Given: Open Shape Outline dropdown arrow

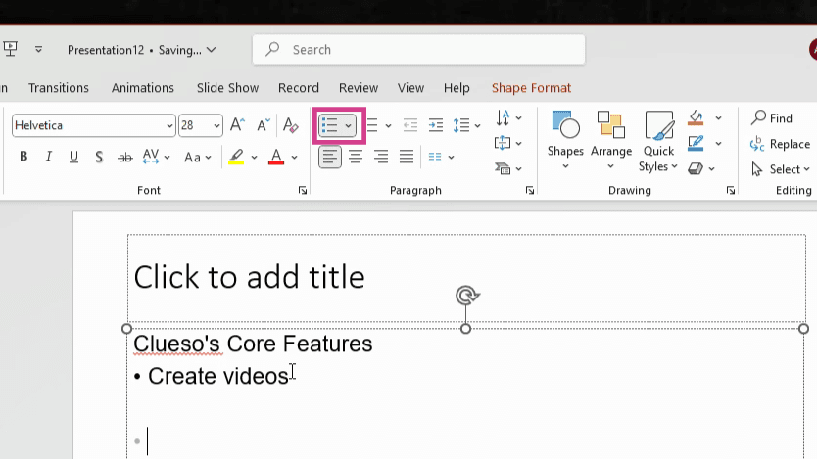Looking at the screenshot, I should (718, 144).
